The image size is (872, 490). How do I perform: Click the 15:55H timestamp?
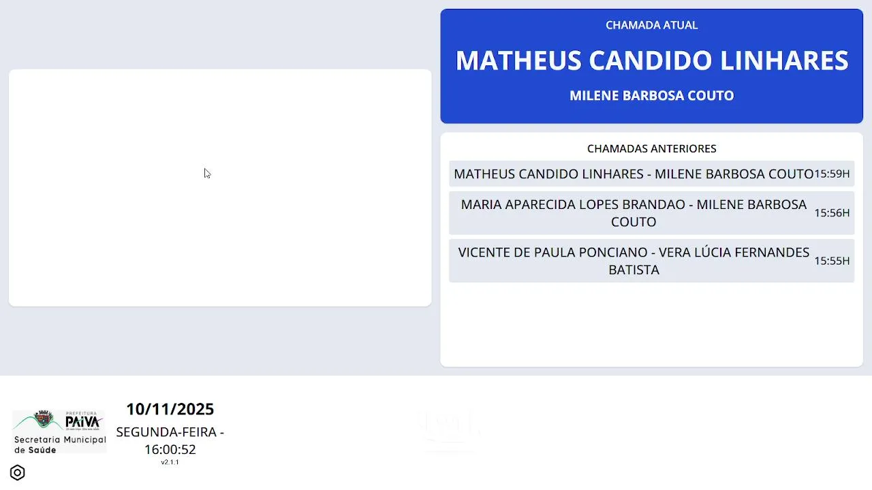point(832,261)
